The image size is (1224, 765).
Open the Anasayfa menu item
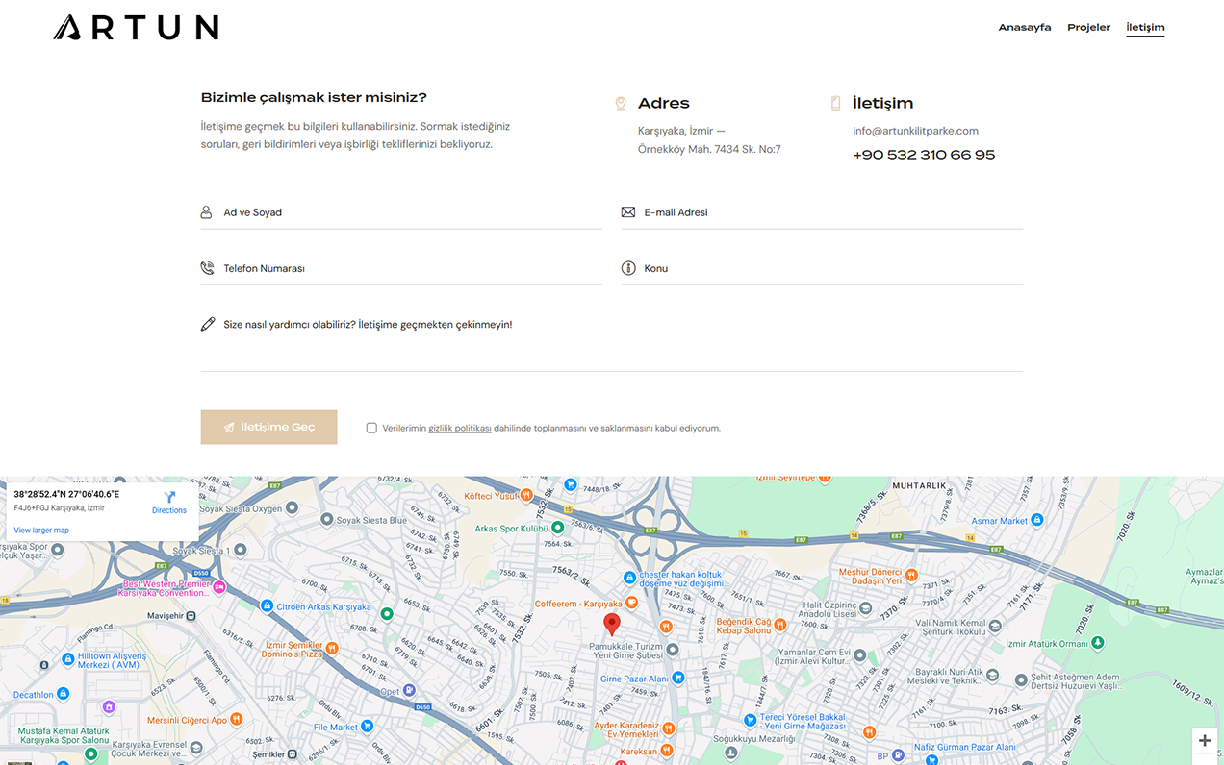click(x=1024, y=28)
